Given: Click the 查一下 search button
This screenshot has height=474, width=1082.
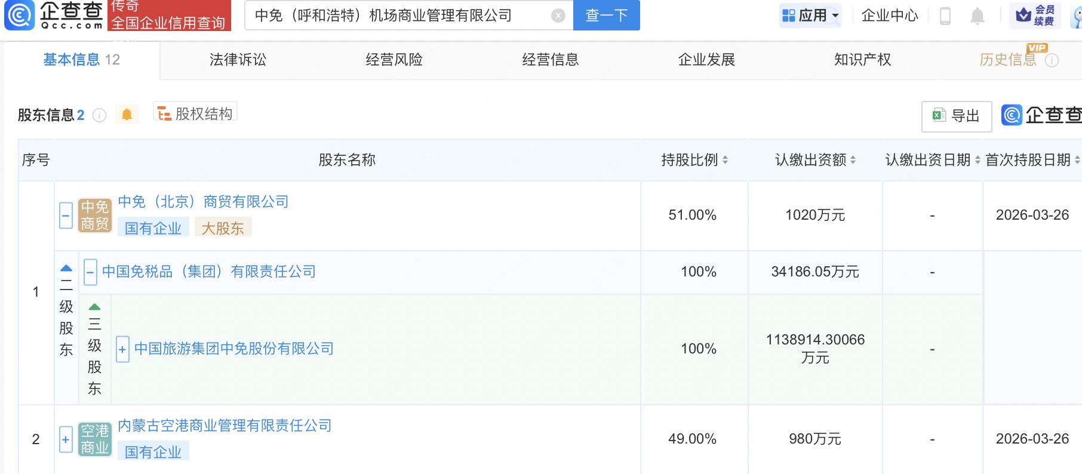Looking at the screenshot, I should (x=606, y=16).
